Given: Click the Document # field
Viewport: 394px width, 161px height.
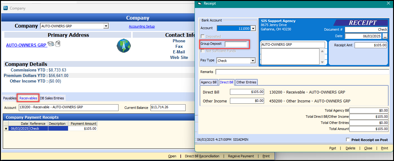Looking at the screenshot, I should pos(366,29).
